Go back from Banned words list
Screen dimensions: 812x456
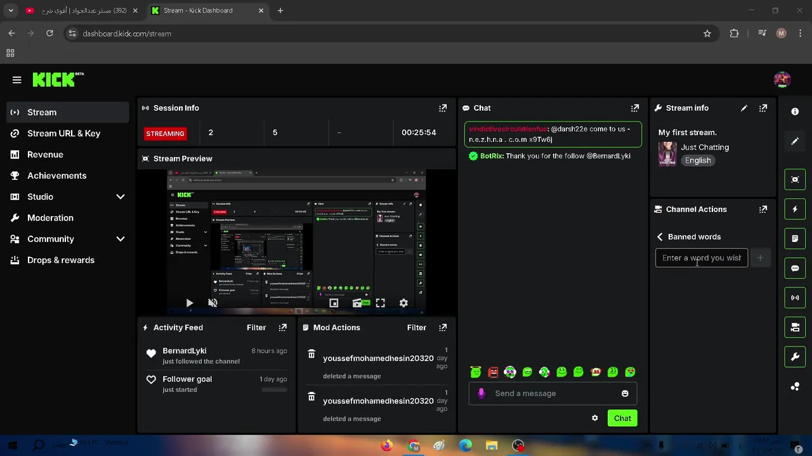[660, 237]
